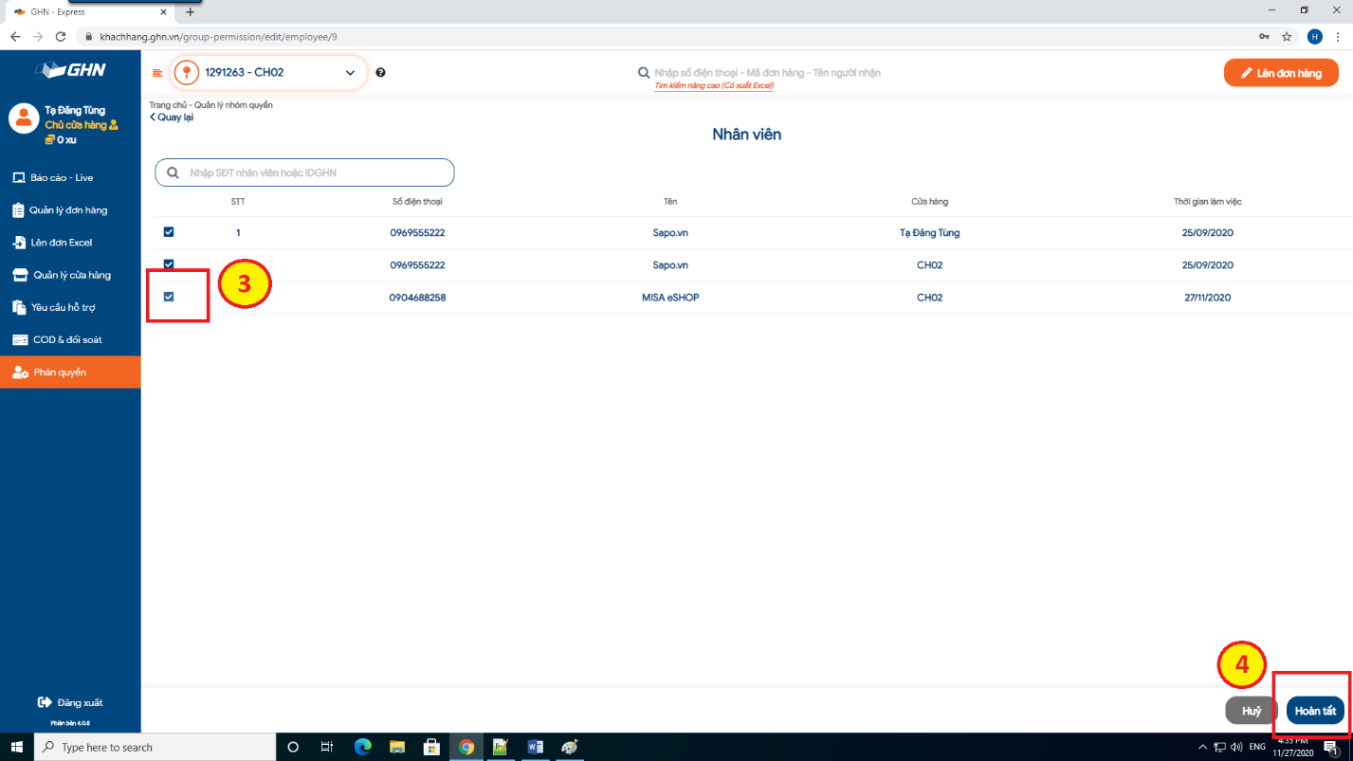Open File Explorer from taskbar
This screenshot has width=1353, height=761.
point(397,747)
